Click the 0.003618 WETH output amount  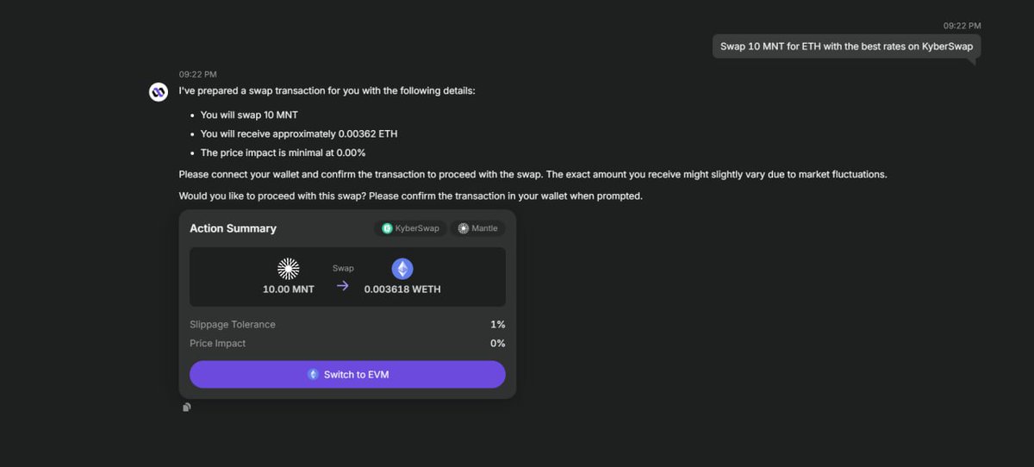[402, 290]
